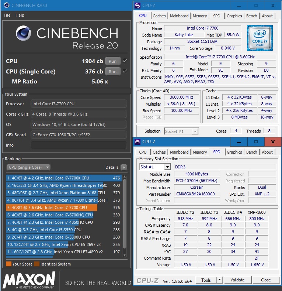Switch to Graphics tab in lower CPU-Z
Viewport: 282px width, 291px height.
[x=234, y=152]
